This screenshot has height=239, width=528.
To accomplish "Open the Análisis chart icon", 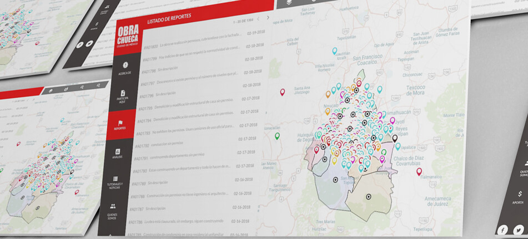I will click(x=118, y=151).
